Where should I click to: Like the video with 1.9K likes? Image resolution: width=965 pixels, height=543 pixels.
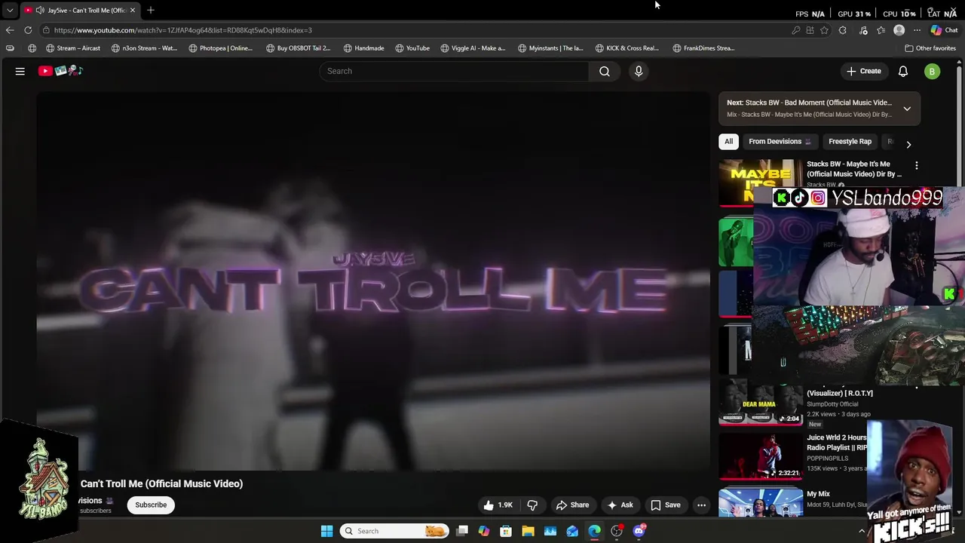pyautogui.click(x=498, y=505)
